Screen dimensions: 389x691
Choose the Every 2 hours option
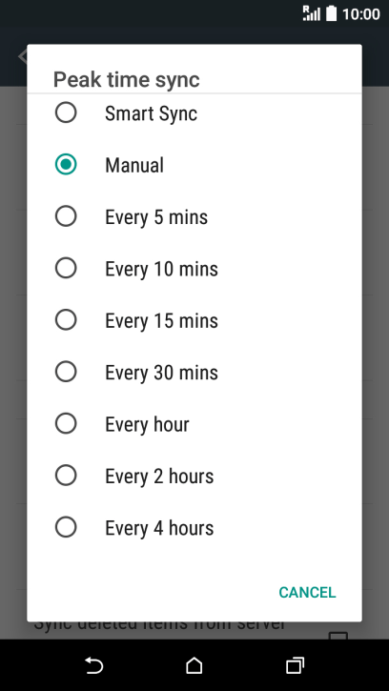66,475
